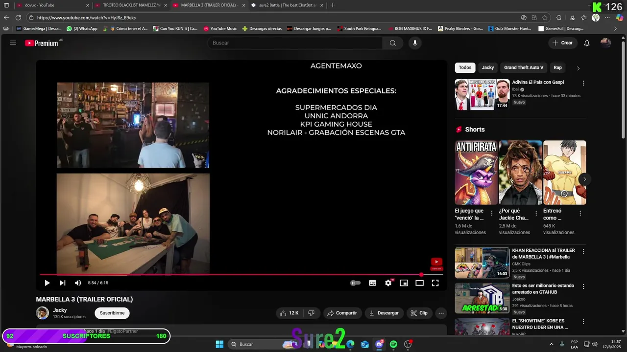Click the YouTube search field

coord(296,43)
